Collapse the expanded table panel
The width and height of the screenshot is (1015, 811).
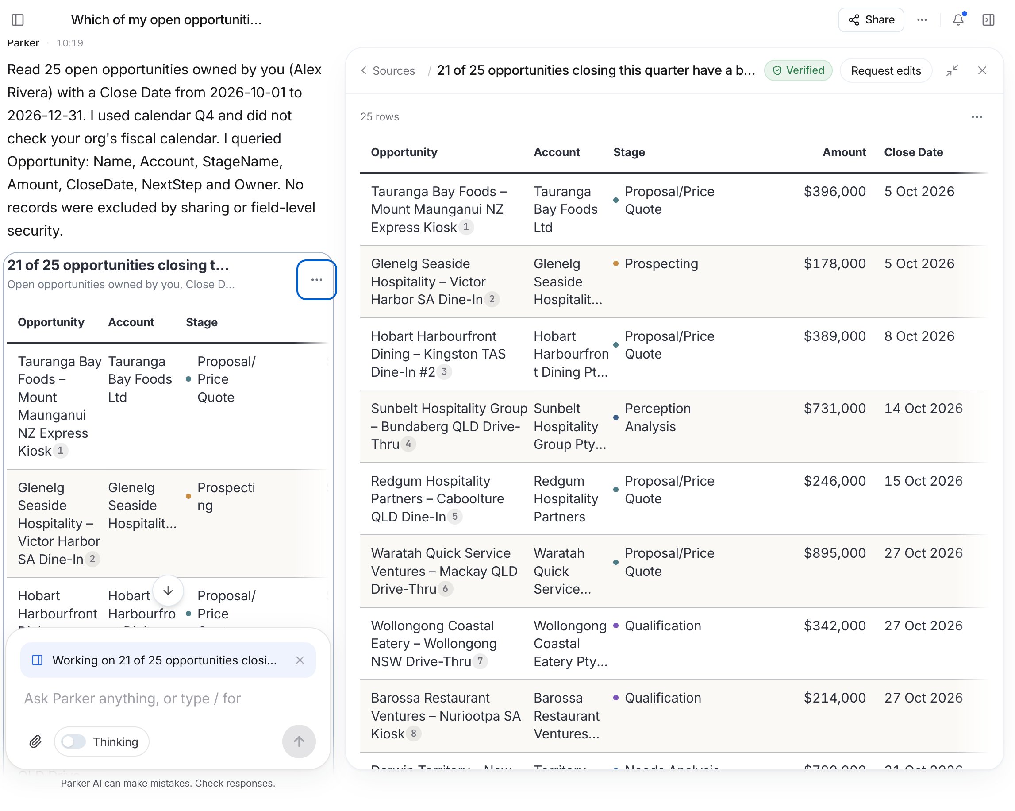coord(952,71)
